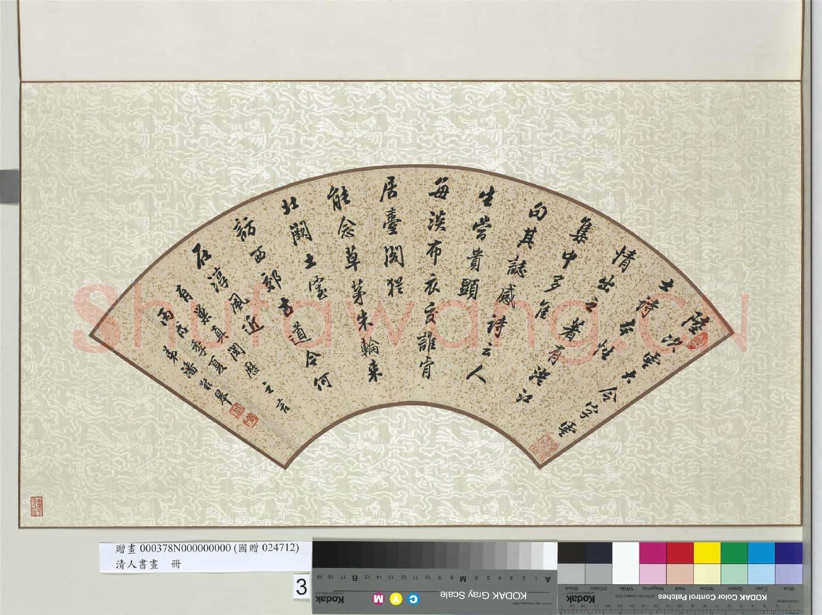The width and height of the screenshot is (822, 615).
Task: Click the 'Cyan' patch name label
Action: coord(761,588)
